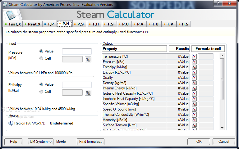Select Enthalpy Value radio button
Viewport: 239px width, 149px height.
pos(41,84)
